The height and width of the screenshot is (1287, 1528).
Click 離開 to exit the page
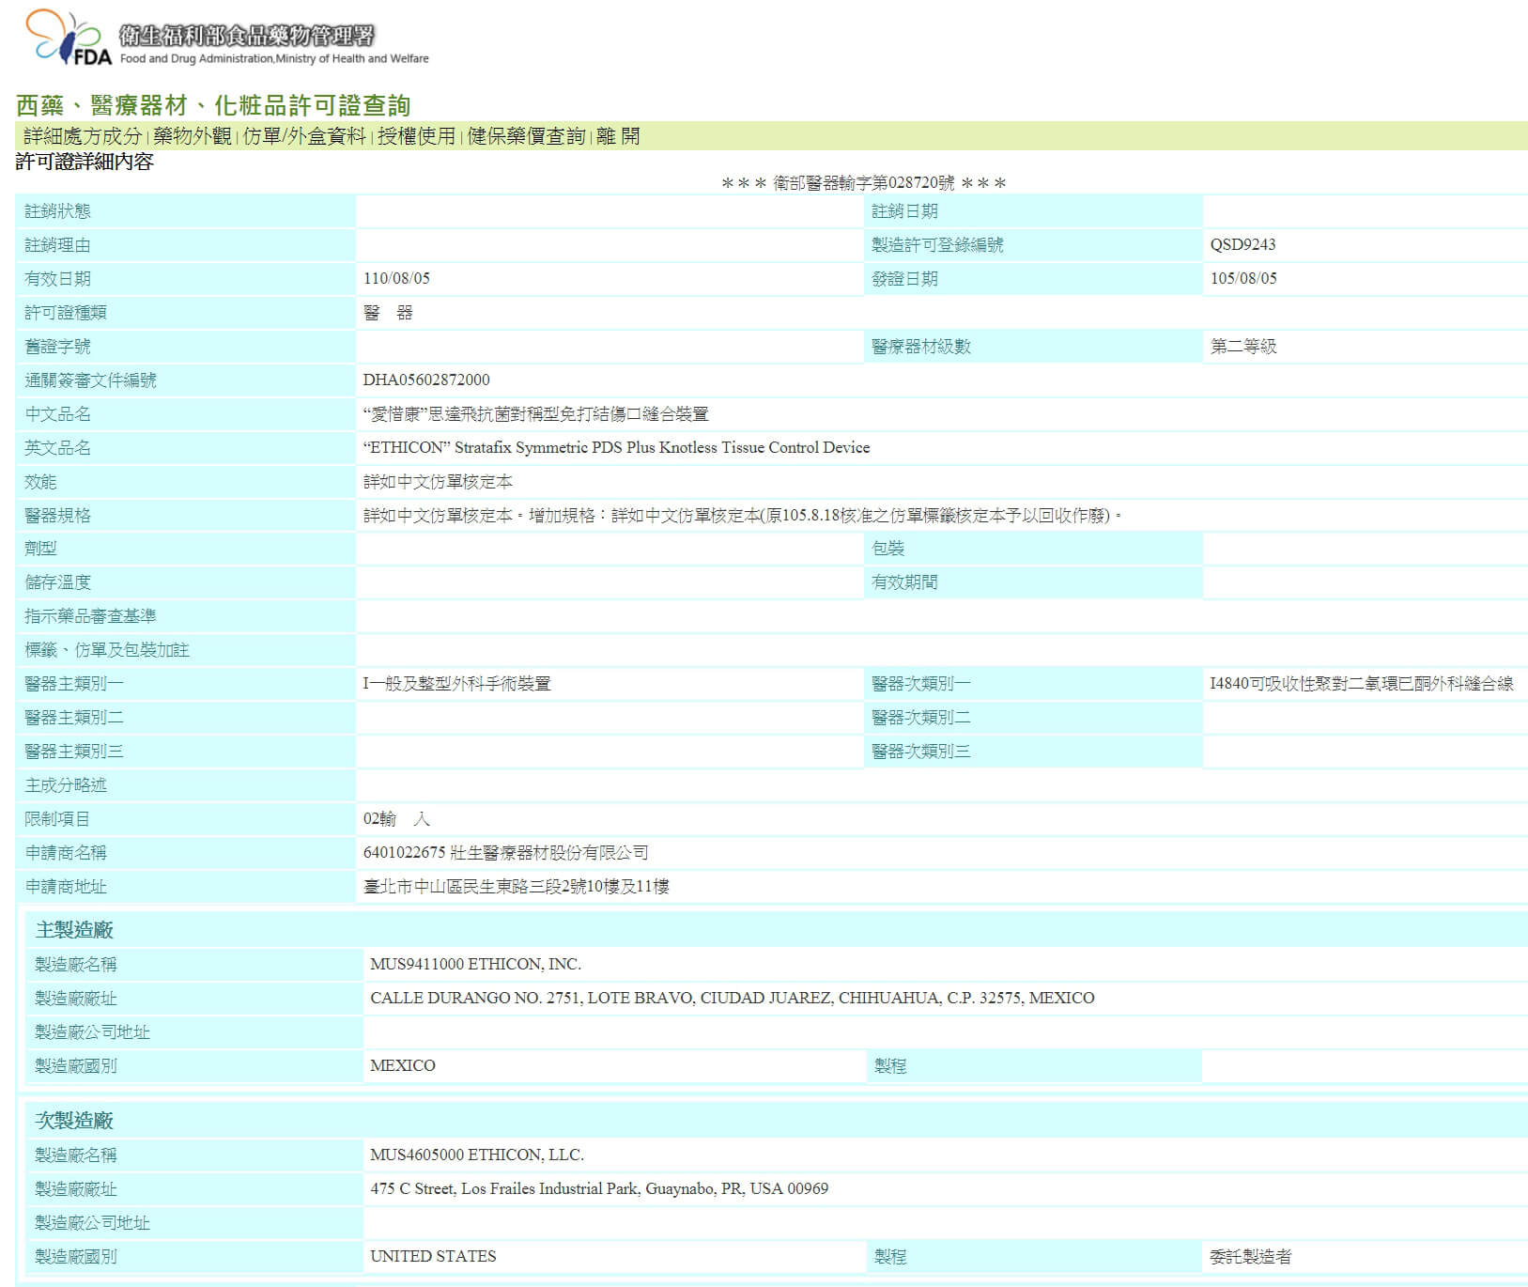pyautogui.click(x=618, y=136)
